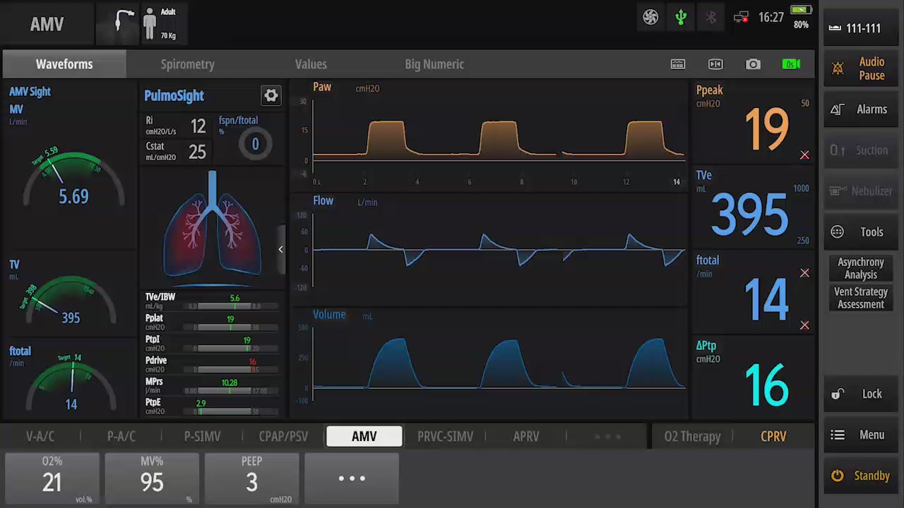The width and height of the screenshot is (904, 508).
Task: Click the network disconnected icon
Action: point(741,18)
